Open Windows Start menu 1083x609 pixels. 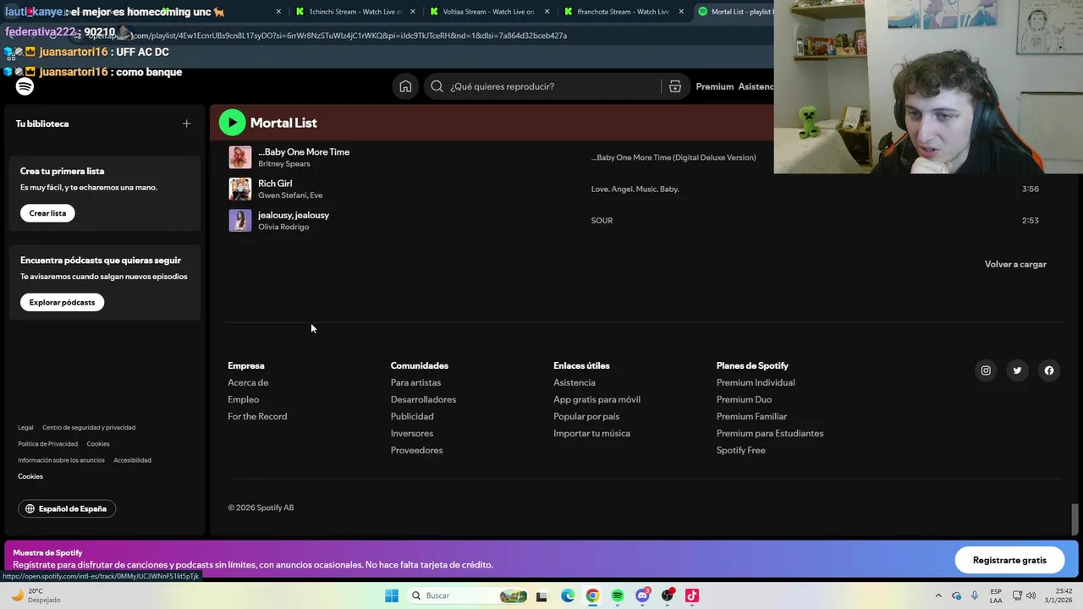point(392,595)
